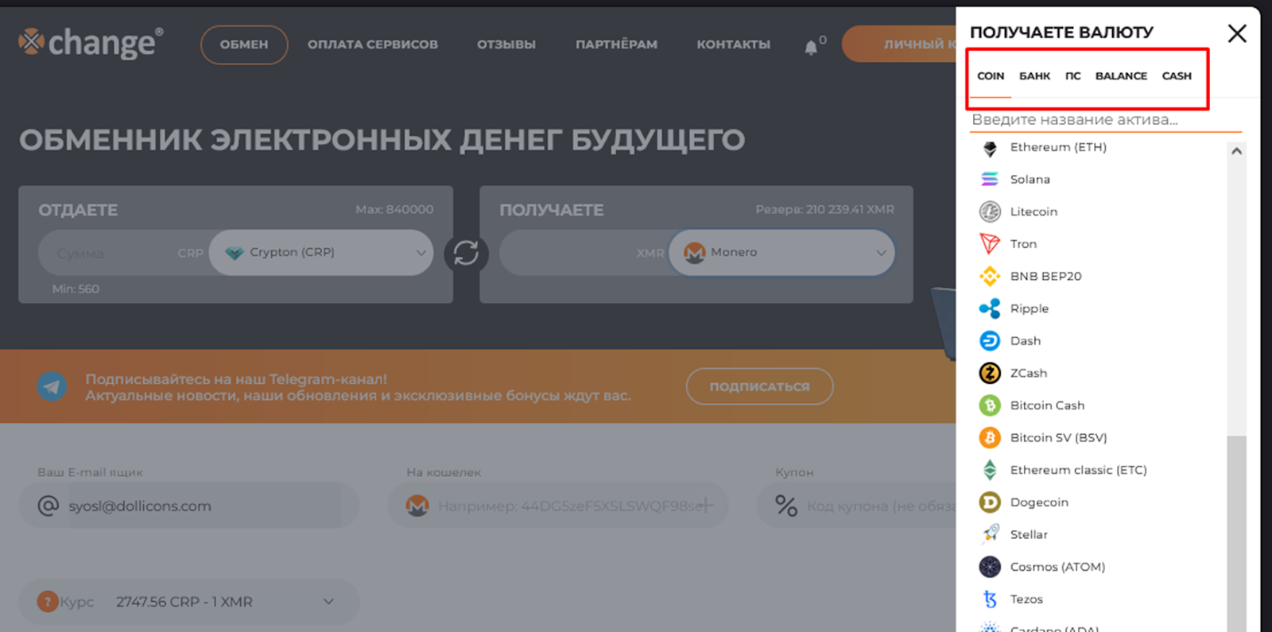Click the Ripple coin icon

[x=990, y=308]
